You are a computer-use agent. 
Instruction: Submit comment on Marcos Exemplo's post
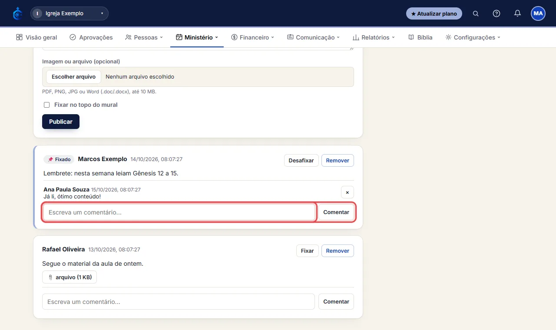click(x=336, y=212)
